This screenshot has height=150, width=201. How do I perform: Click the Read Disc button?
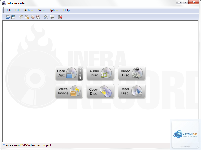[132, 91]
